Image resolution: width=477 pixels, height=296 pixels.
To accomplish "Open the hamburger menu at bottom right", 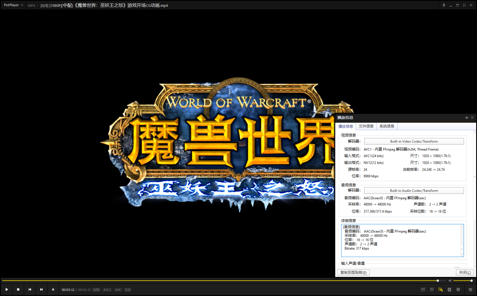I will tap(470, 289).
